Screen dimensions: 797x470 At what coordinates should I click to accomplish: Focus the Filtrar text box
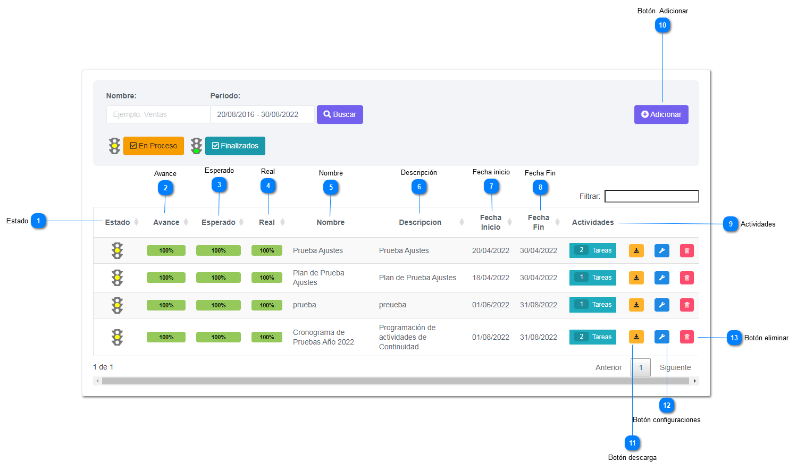click(x=652, y=196)
